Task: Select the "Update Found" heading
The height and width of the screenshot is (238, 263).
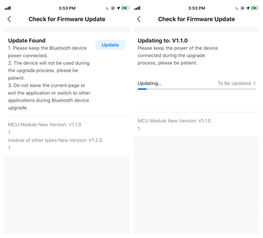Action: click(x=27, y=40)
